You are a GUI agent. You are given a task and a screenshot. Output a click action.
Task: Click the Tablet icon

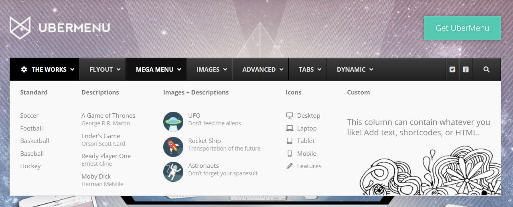(290, 141)
